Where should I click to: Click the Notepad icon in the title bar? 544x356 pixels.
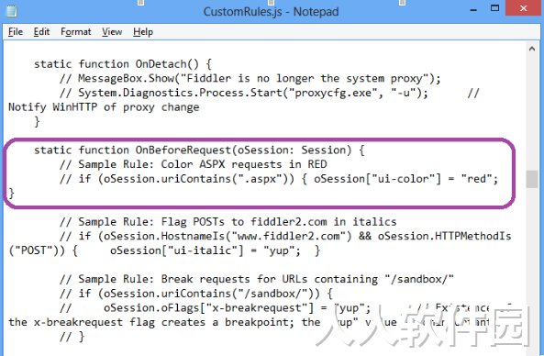point(11,11)
